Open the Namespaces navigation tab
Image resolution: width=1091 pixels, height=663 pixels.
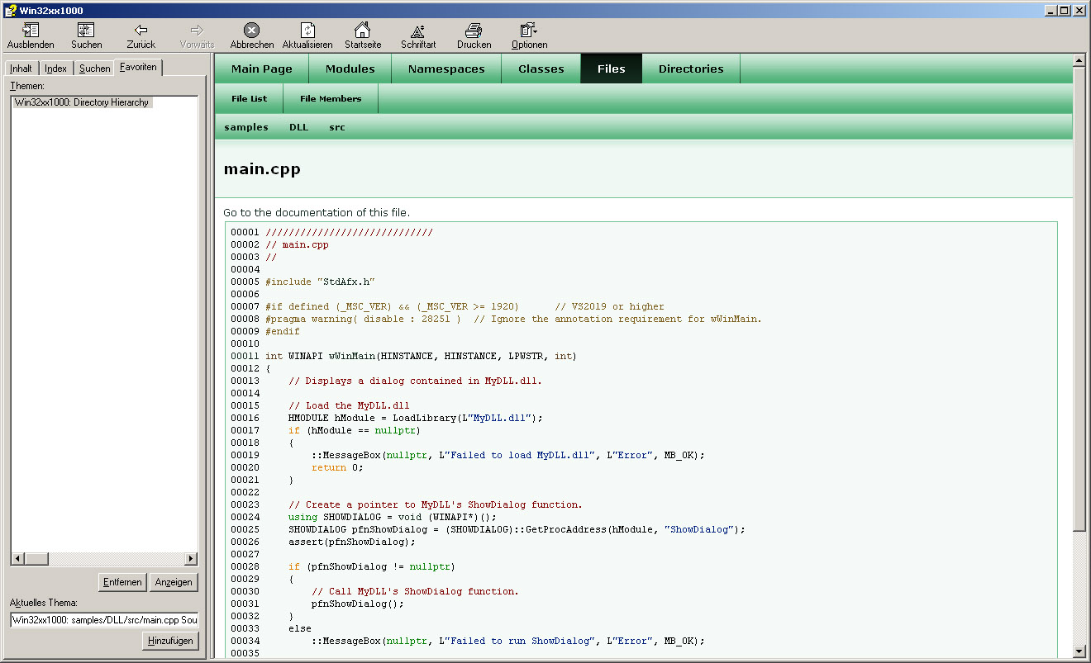[446, 69]
